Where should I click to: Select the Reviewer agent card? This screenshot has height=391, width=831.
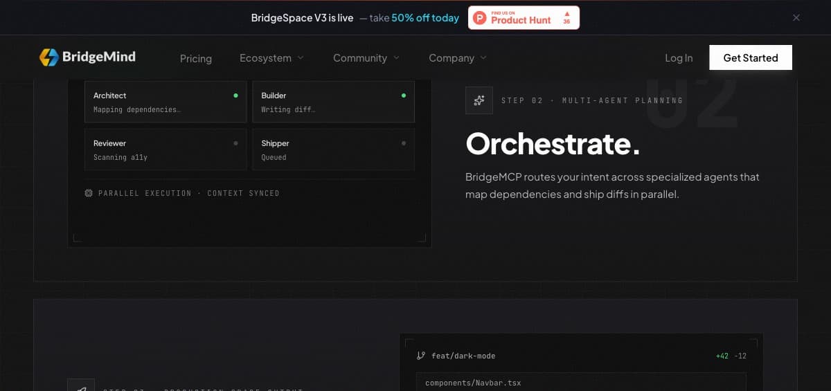166,149
